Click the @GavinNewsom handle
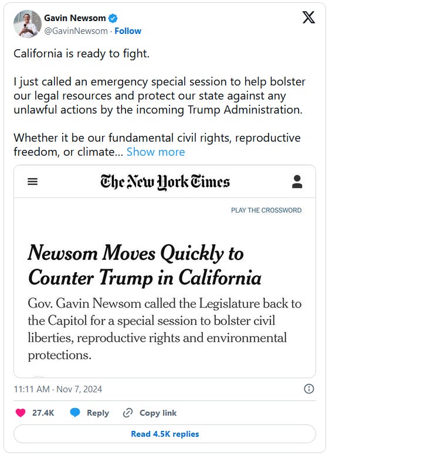Screen dimensions: 441x459 point(76,30)
